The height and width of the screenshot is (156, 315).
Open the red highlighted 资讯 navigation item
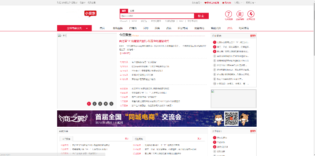[x=230, y=28]
